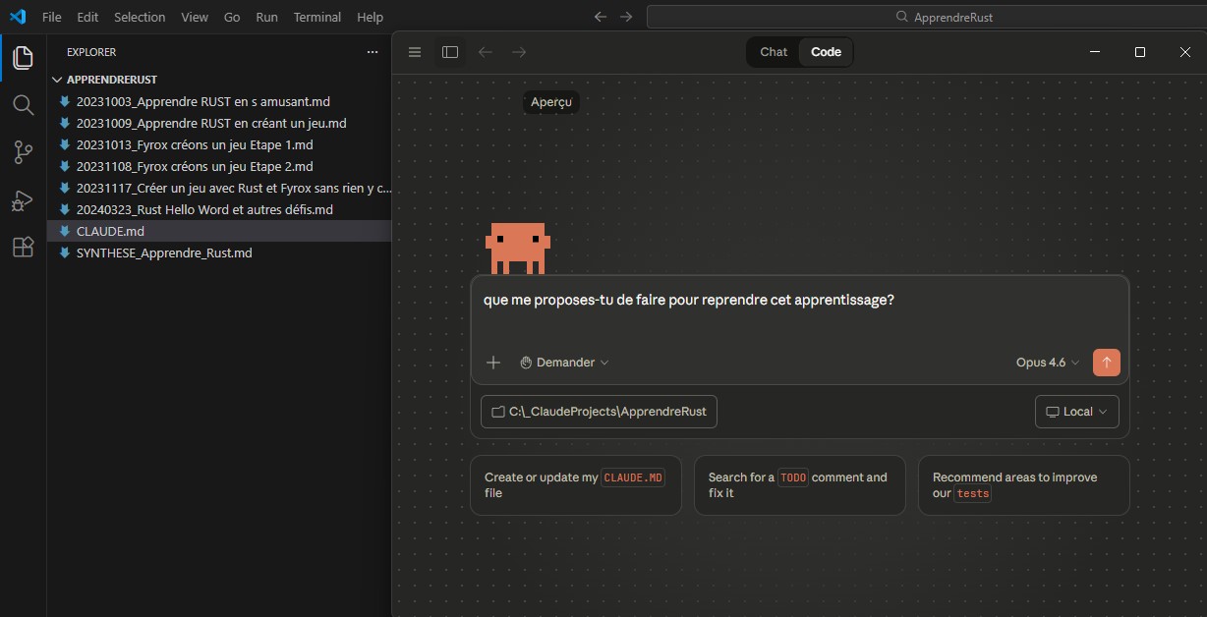Screen dimensions: 1207x617
Task: Switch to the Code mode tab
Action: coord(826,52)
